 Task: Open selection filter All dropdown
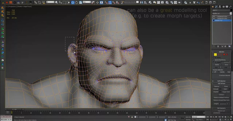click(x=50, y=2)
